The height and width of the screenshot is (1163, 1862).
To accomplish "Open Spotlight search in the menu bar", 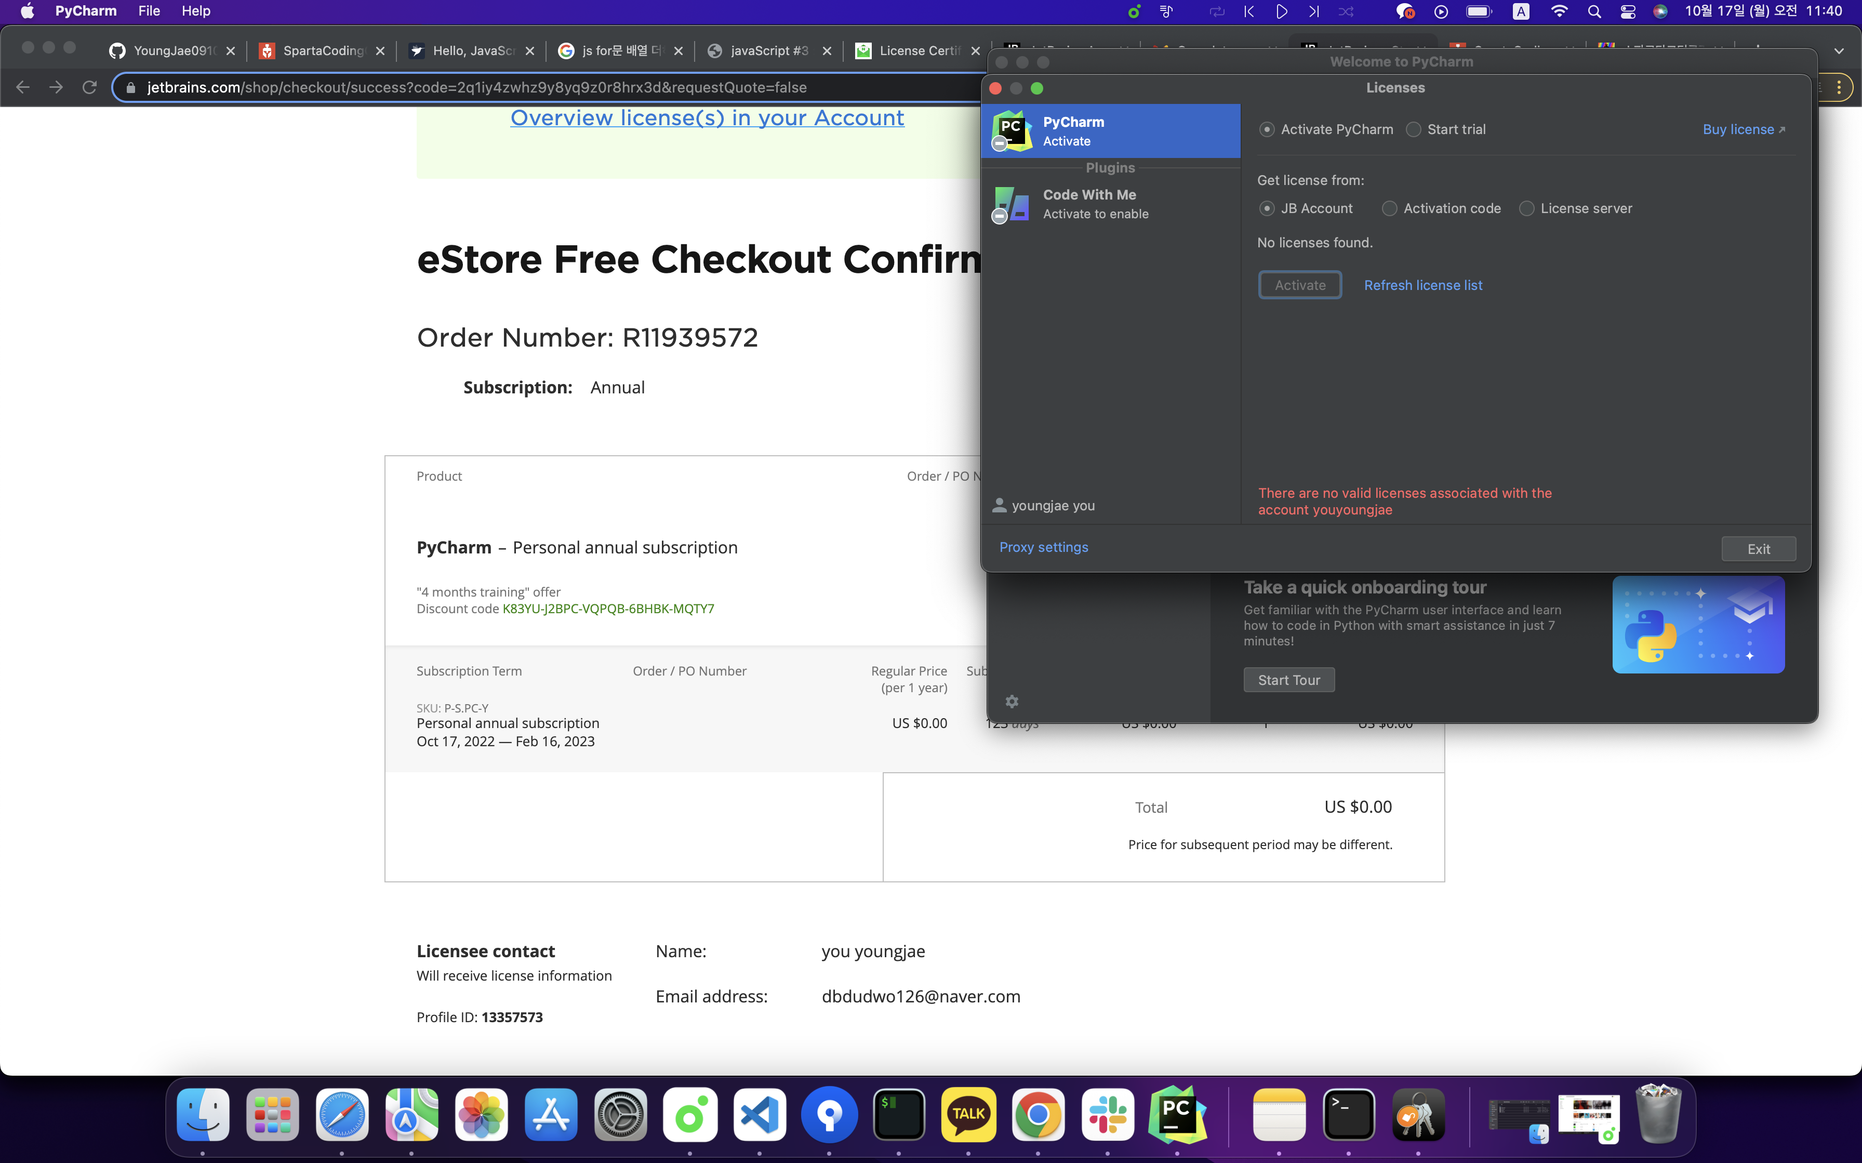I will (1594, 11).
